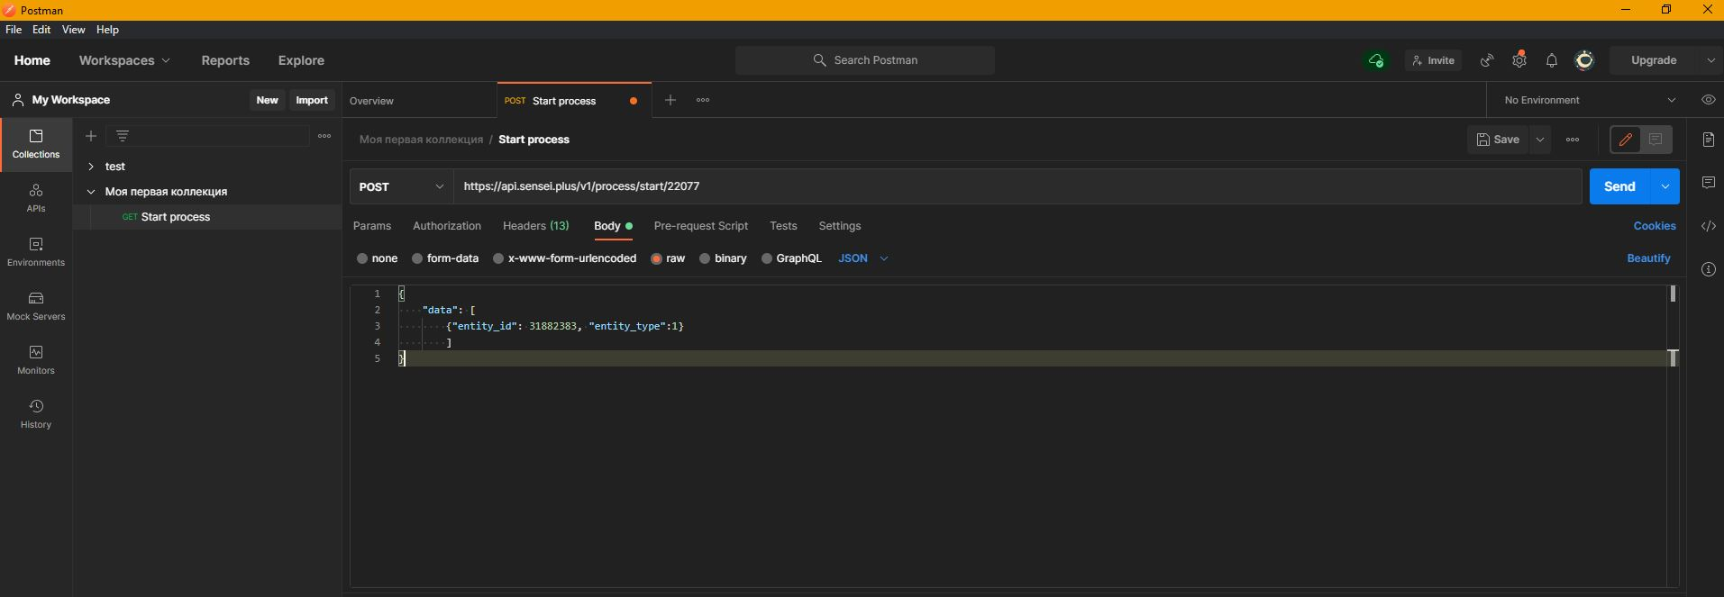
Task: Open the Workspaces dropdown
Action: pos(124,60)
